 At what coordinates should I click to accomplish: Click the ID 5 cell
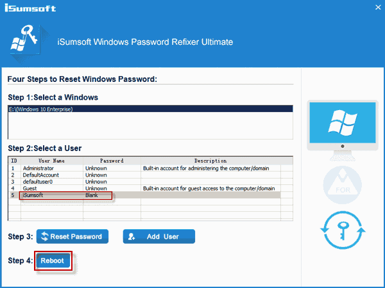[13, 195]
